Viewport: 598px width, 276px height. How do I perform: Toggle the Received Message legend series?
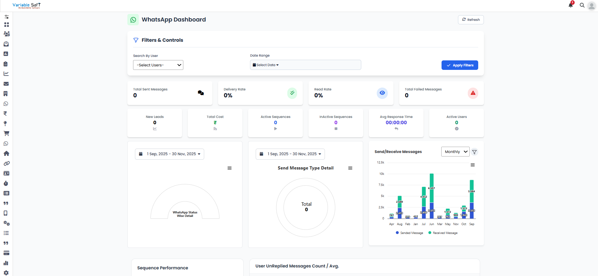pos(445,233)
